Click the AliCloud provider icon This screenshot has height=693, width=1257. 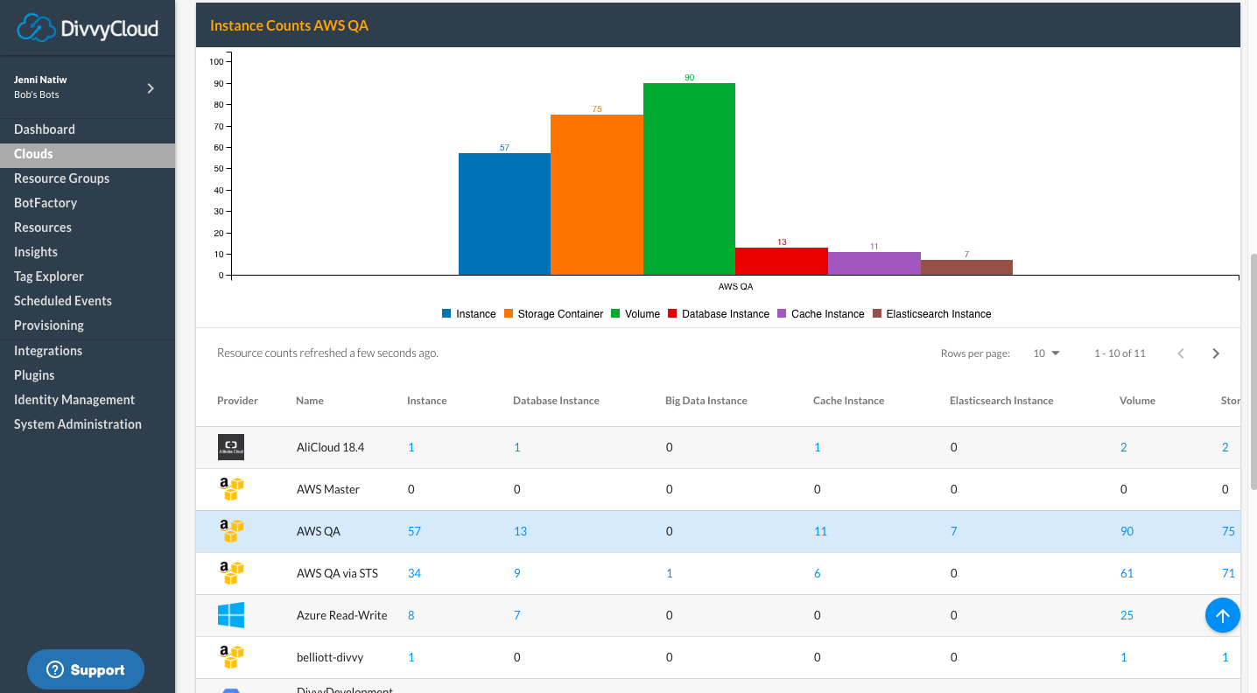231,447
